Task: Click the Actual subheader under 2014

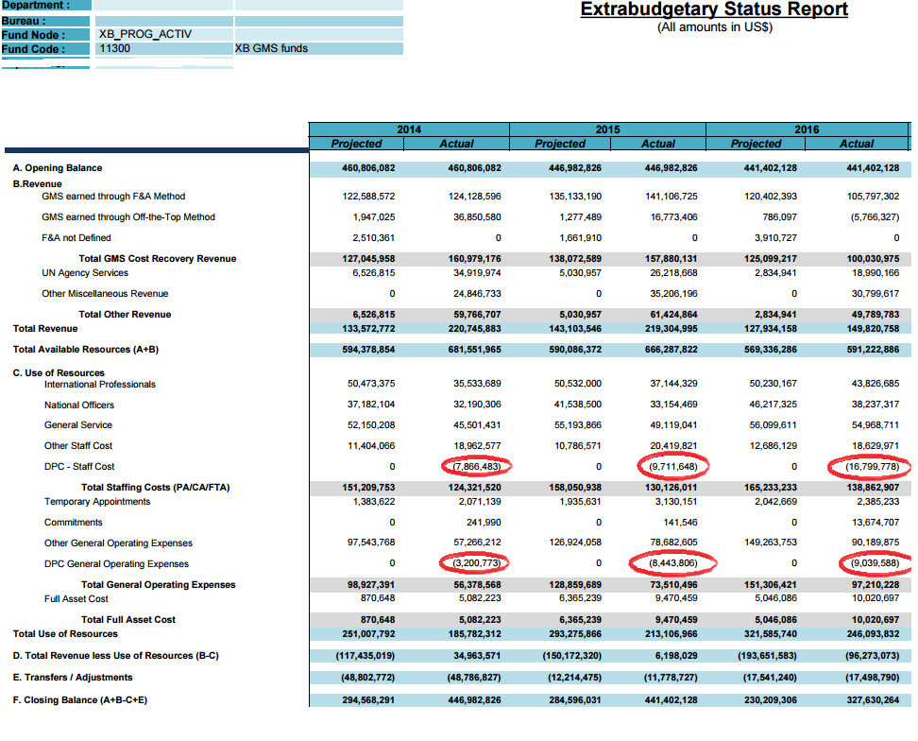Action: 456,144
